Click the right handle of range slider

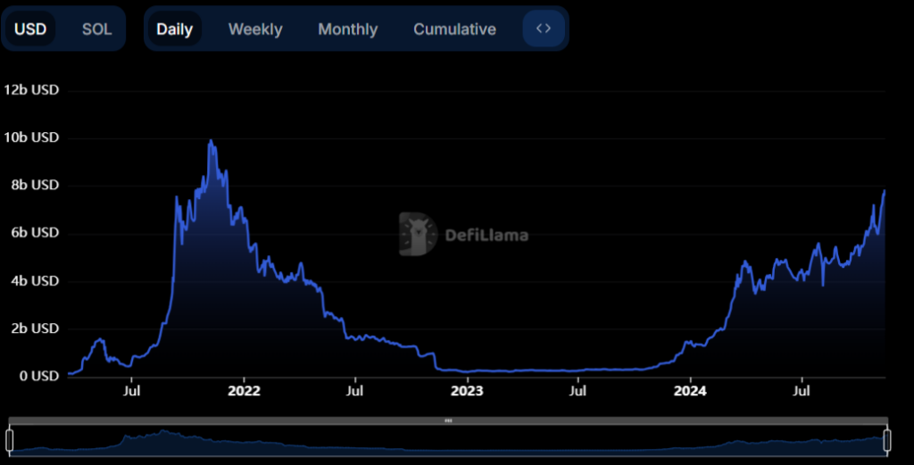pos(887,439)
